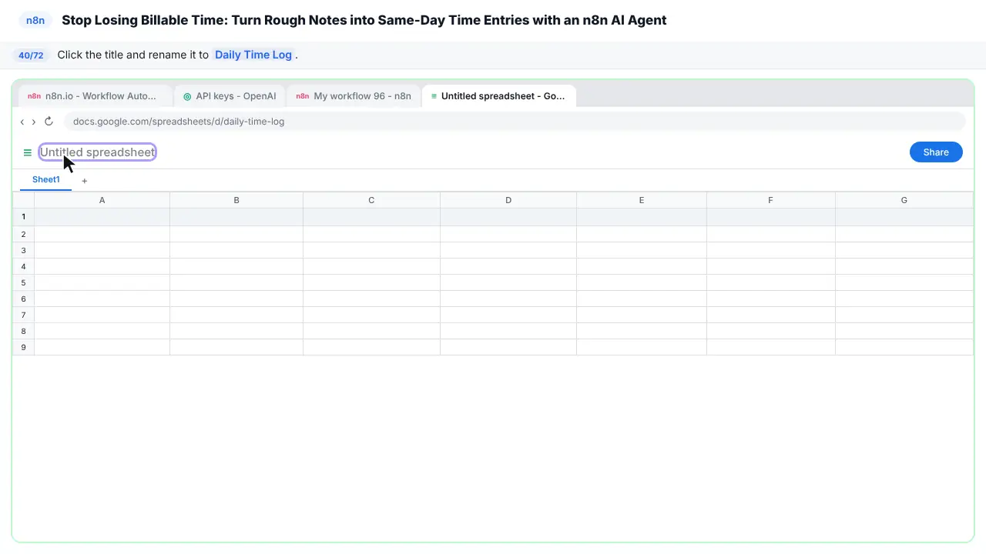Viewport: 986px width, 554px height.
Task: Reload the page with the refresh icon
Action: coord(49,122)
